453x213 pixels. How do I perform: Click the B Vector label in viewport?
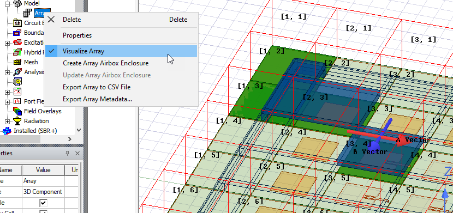coord(370,151)
